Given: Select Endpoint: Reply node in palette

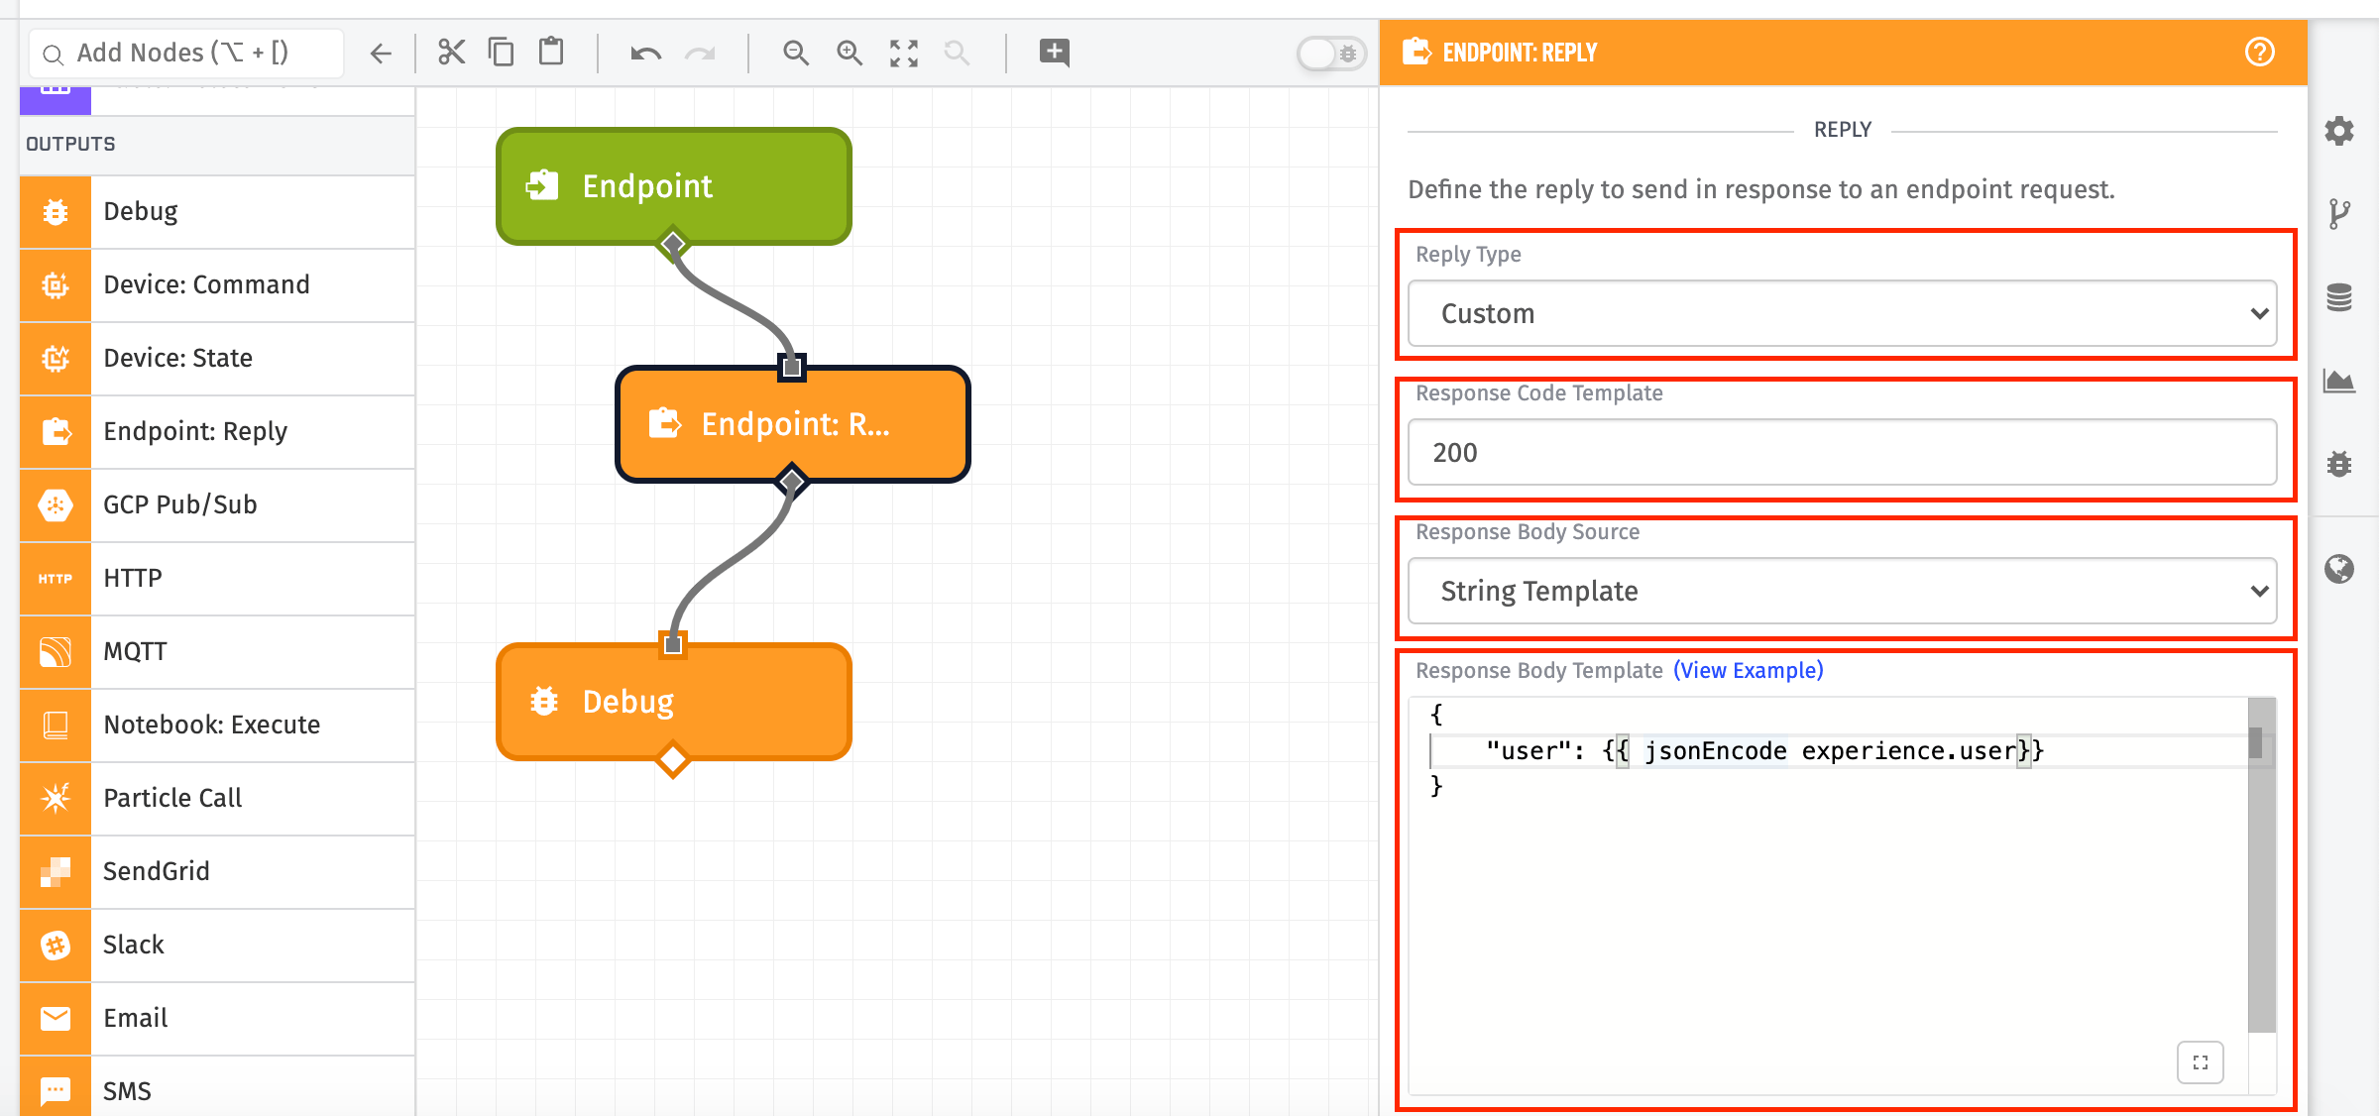Looking at the screenshot, I should coord(217,432).
